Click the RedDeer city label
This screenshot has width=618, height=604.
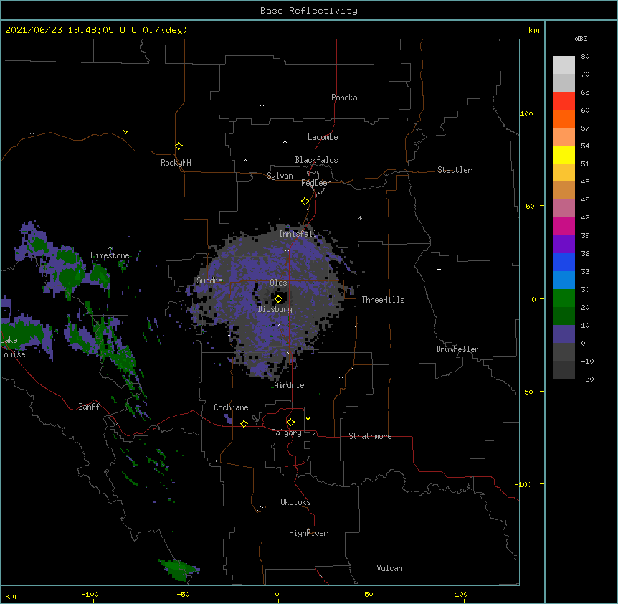315,183
